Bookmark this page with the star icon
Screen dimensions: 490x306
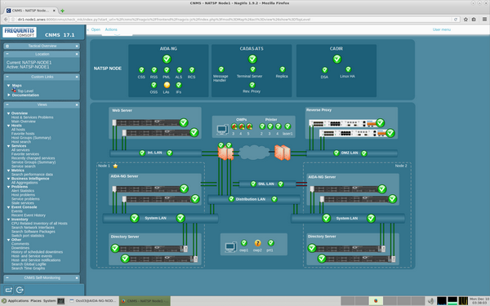pos(465,20)
